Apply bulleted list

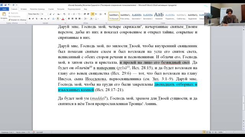[x=69, y=14]
